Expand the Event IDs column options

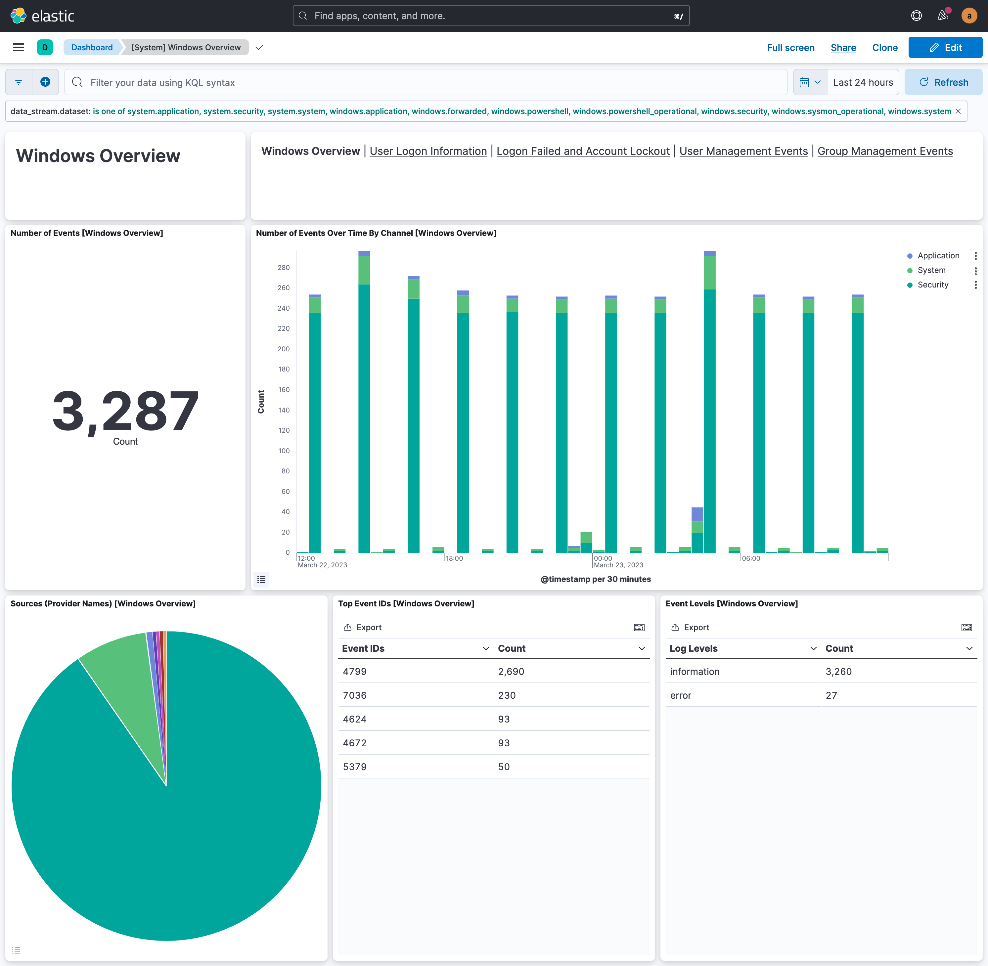pyautogui.click(x=486, y=648)
